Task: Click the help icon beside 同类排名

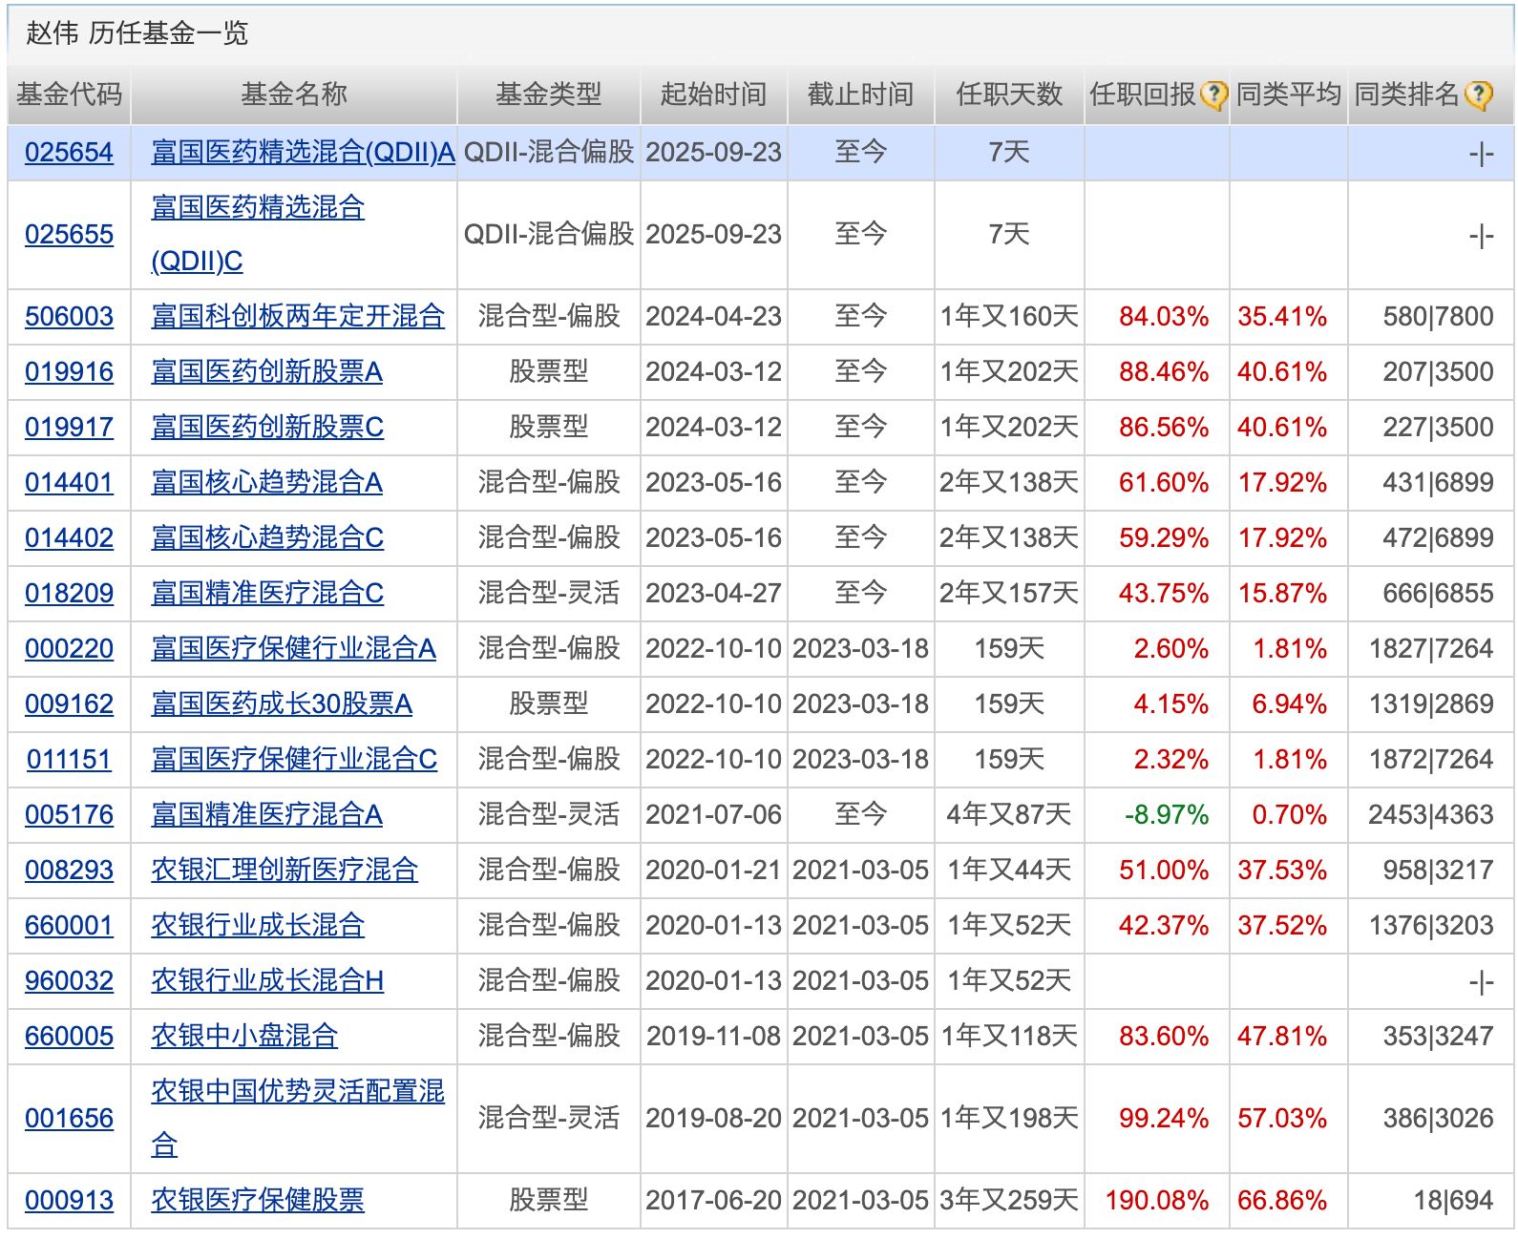Action: click(x=1478, y=95)
